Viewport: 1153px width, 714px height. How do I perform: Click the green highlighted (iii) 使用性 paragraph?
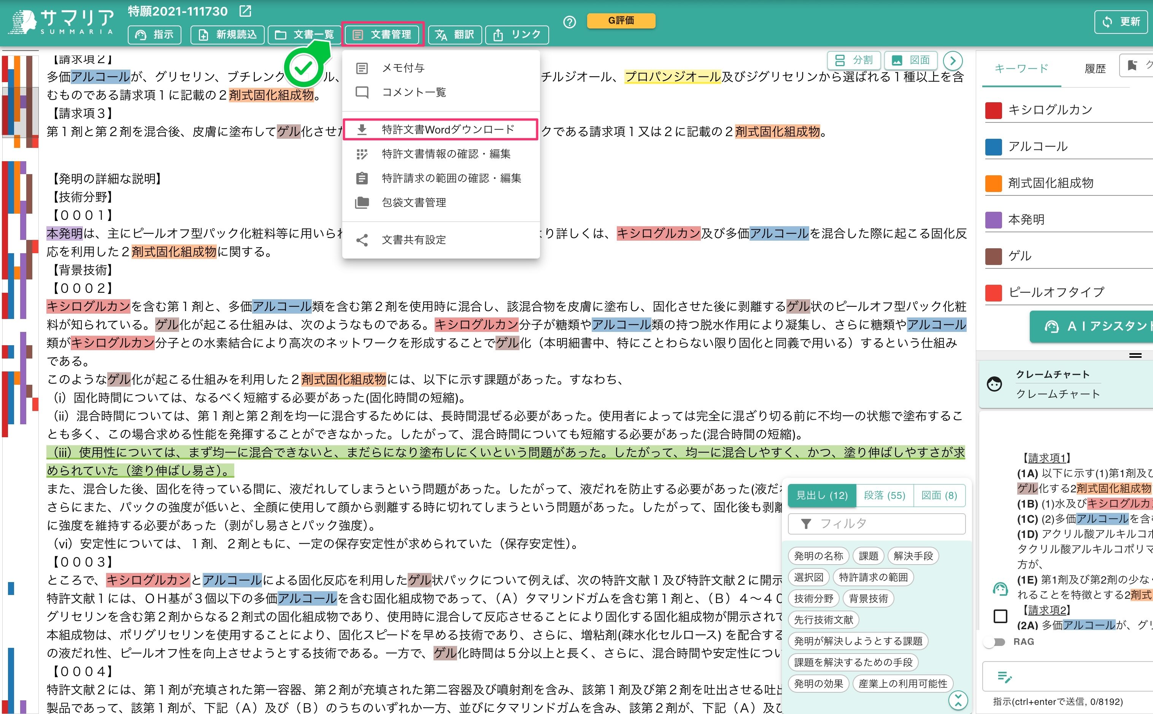(505, 461)
